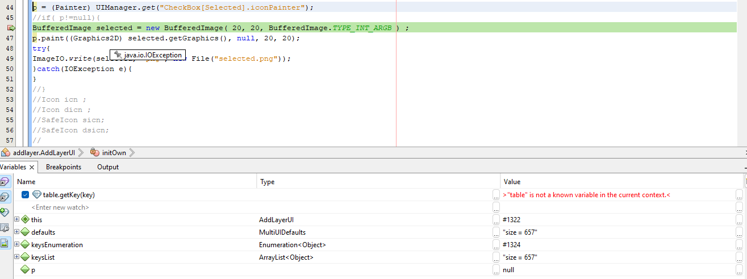Sort by the Type column header
The width and height of the screenshot is (747, 279).
[x=378, y=182]
